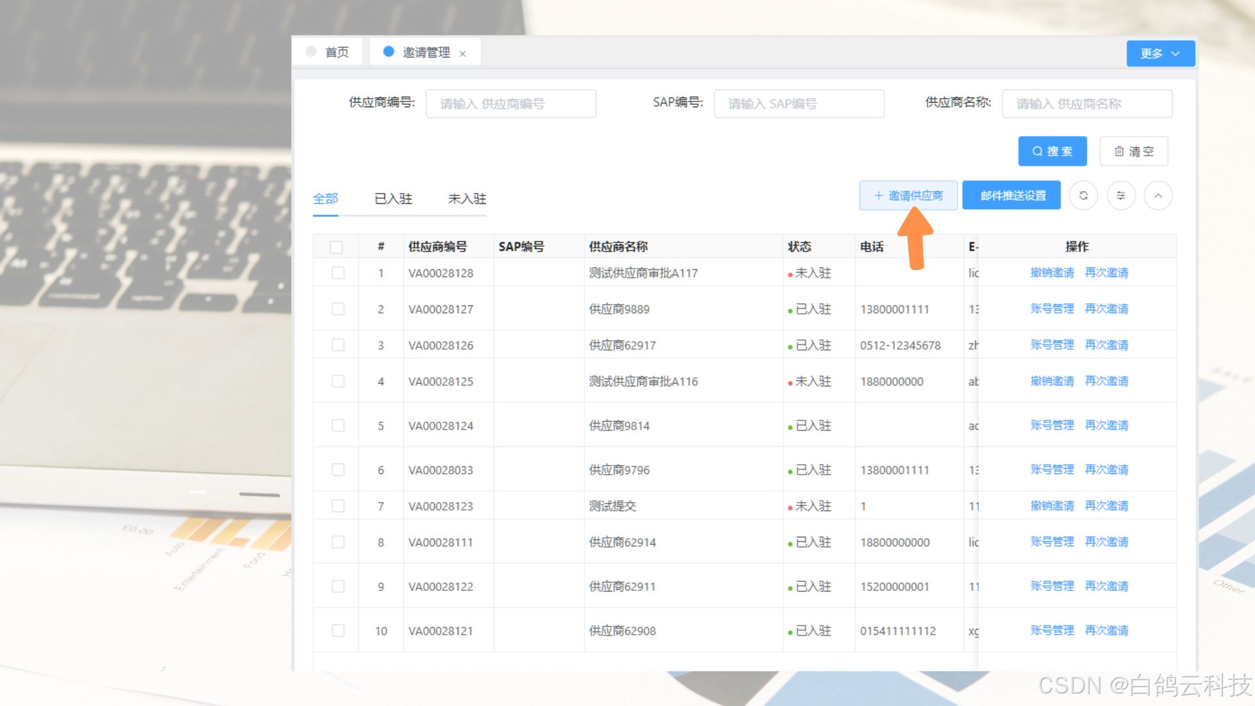
Task: Click 再次邀请 for 测试提交 row
Action: click(x=1106, y=506)
